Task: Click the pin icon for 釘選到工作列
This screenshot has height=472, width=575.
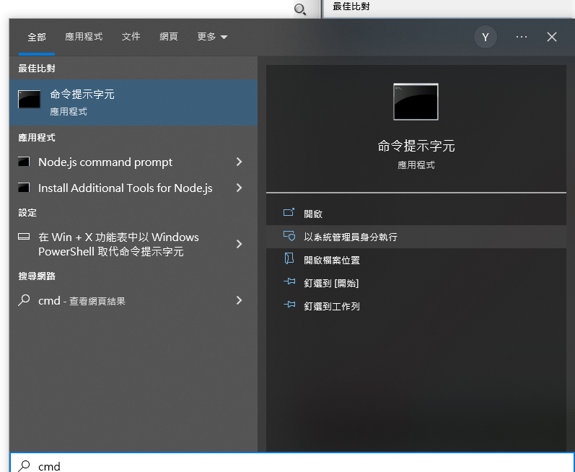Action: (289, 306)
